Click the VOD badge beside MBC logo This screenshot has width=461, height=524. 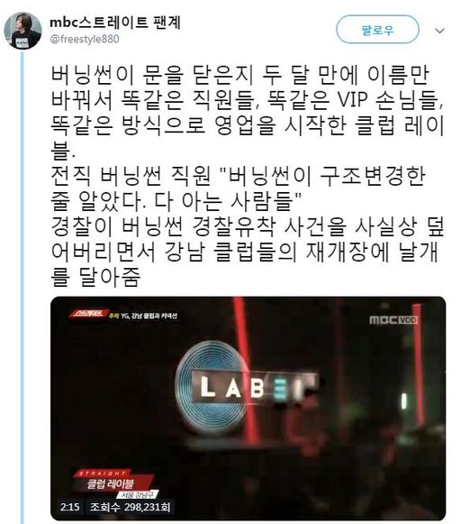[408, 320]
